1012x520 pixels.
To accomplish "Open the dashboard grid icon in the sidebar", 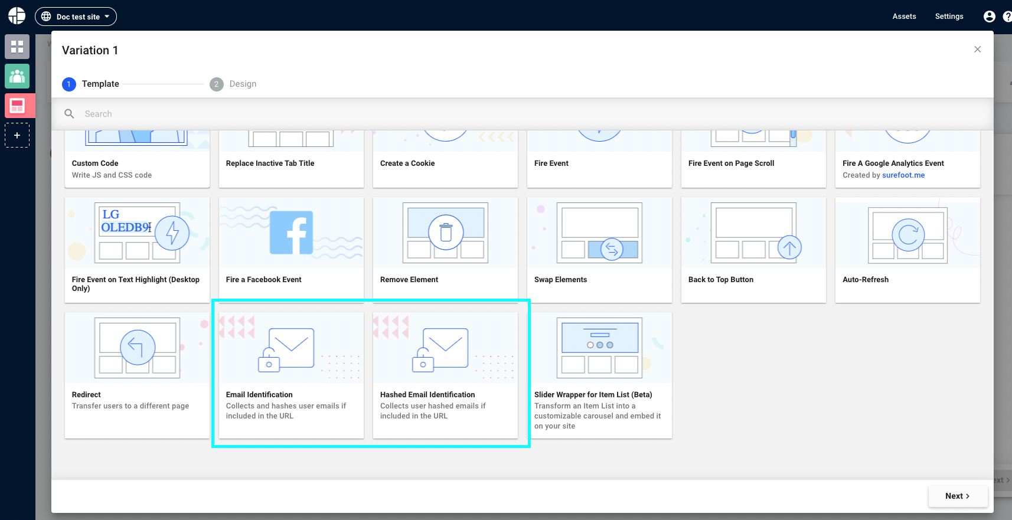I will (17, 47).
